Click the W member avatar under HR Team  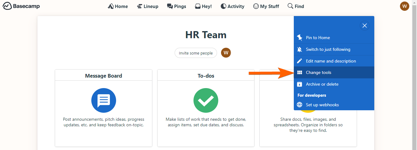226,53
